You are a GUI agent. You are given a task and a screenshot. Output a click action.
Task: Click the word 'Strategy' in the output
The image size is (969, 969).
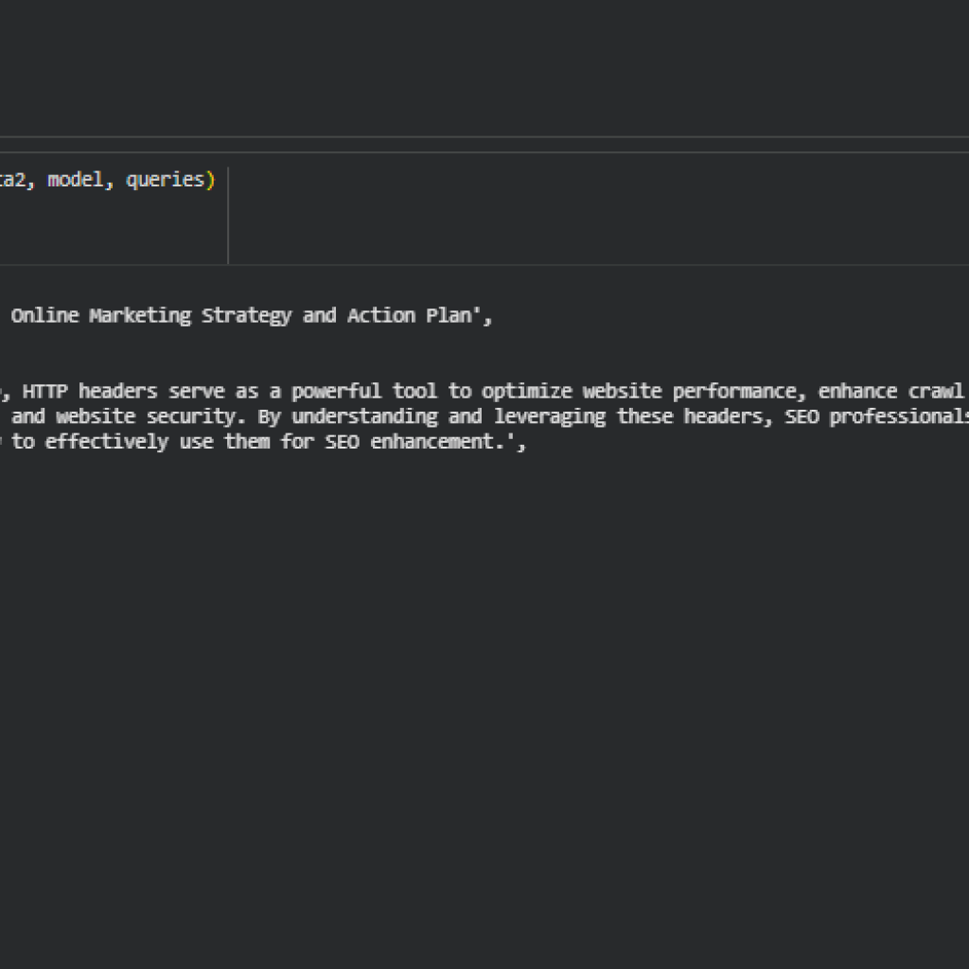246,316
